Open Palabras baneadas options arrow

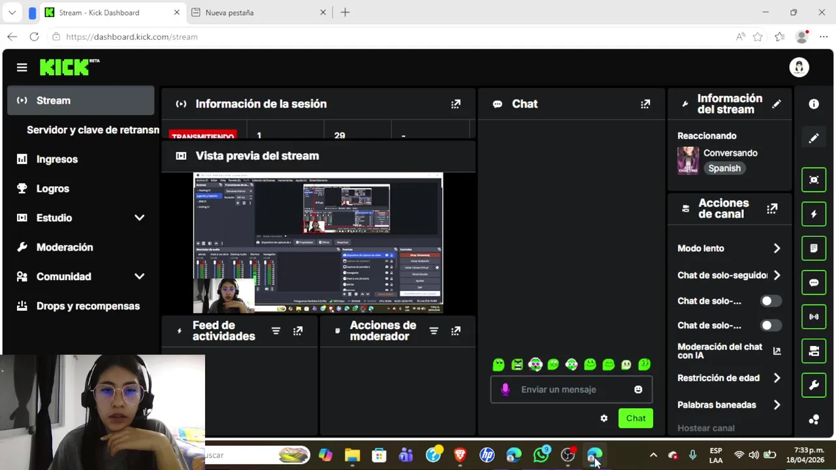(777, 405)
